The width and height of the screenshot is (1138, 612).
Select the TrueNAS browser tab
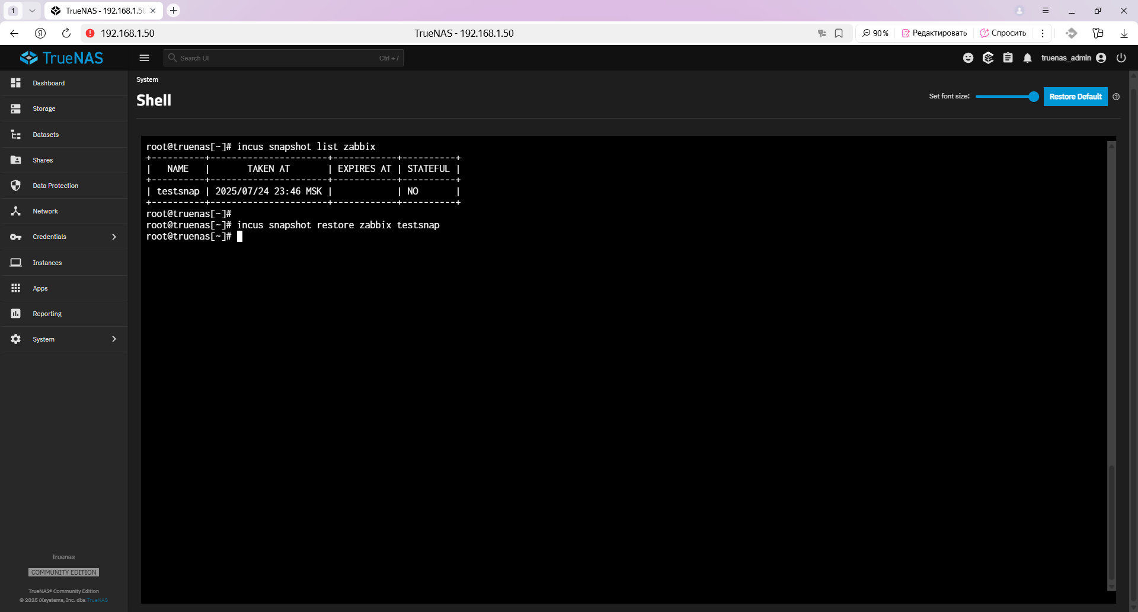pos(104,11)
